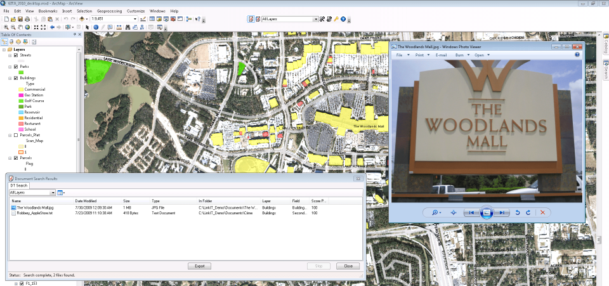Open All Layers dropdown in LinkIT toolbar
The width and height of the screenshot is (609, 286).
coord(316,19)
